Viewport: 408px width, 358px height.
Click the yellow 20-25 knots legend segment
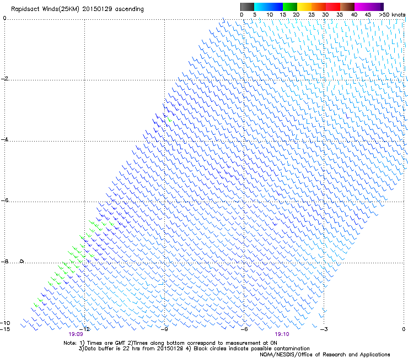pyautogui.click(x=304, y=7)
